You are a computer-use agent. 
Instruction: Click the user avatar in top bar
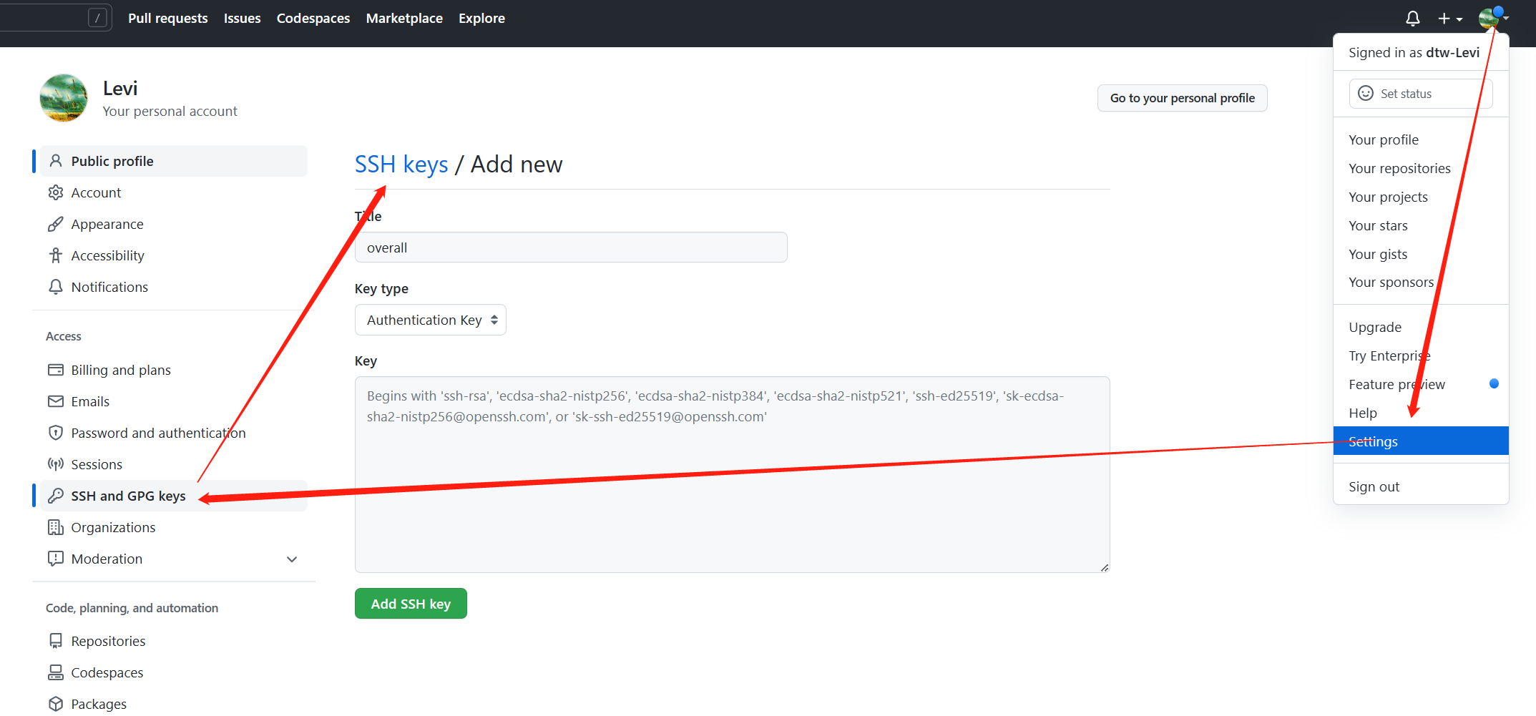coord(1489,18)
